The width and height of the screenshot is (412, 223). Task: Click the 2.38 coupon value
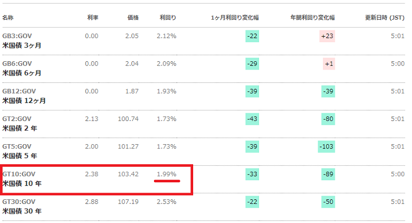pos(92,174)
